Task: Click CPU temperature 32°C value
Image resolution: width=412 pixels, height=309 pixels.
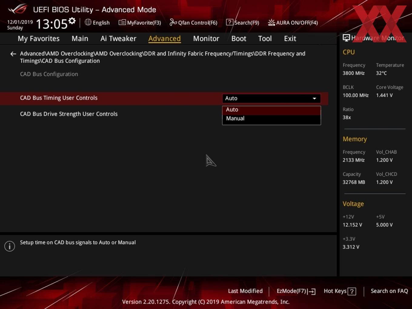Action: point(381,73)
